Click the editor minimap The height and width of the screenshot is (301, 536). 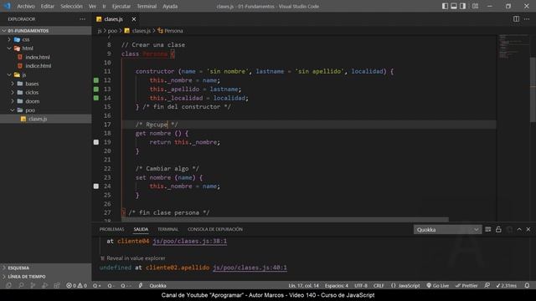tap(513, 47)
